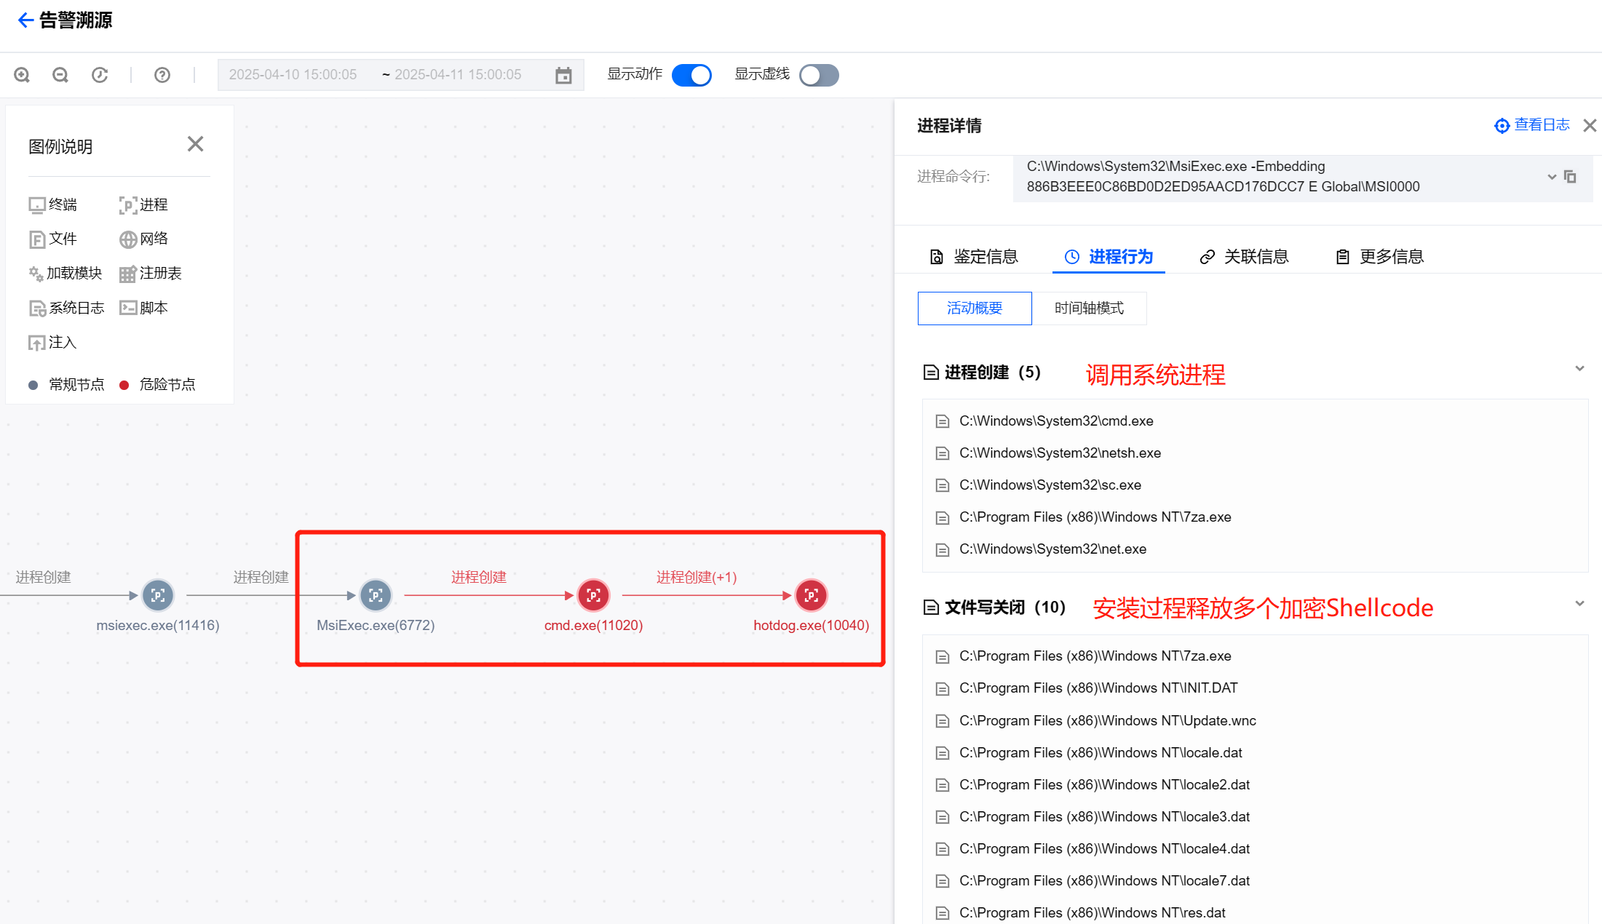Collapse the 文件写关闭 section
Screen dimensions: 1602x924
point(1579,604)
